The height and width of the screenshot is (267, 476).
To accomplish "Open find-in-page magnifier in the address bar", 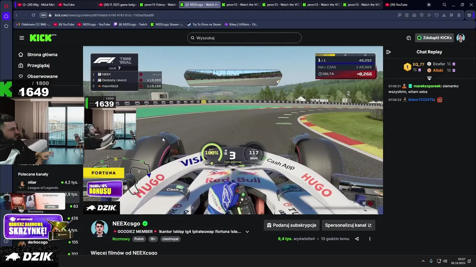I will point(399,15).
